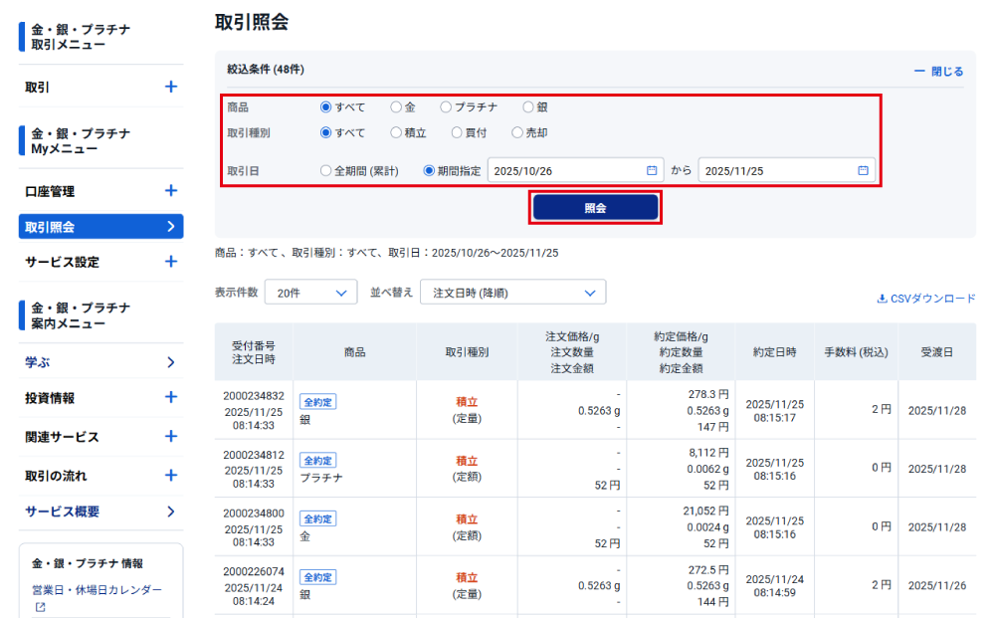Open 営業日・休場日カレンダー link
This screenshot has height=618, width=995.
coord(97,590)
